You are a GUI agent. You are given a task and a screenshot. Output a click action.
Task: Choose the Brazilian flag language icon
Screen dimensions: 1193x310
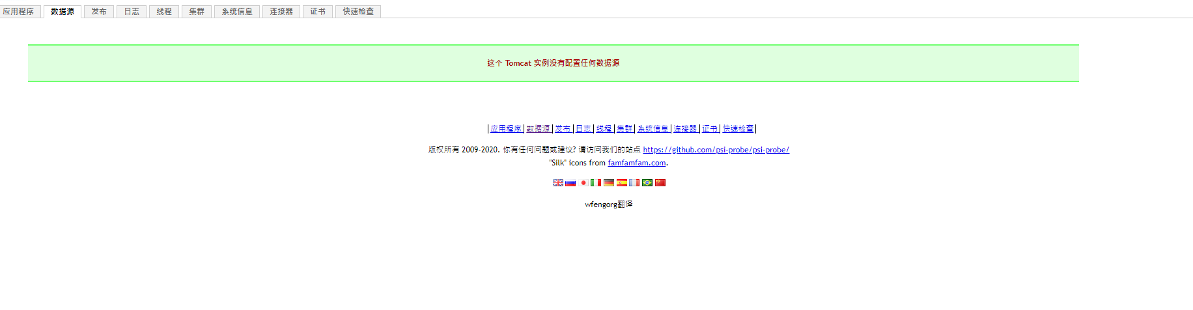point(647,183)
